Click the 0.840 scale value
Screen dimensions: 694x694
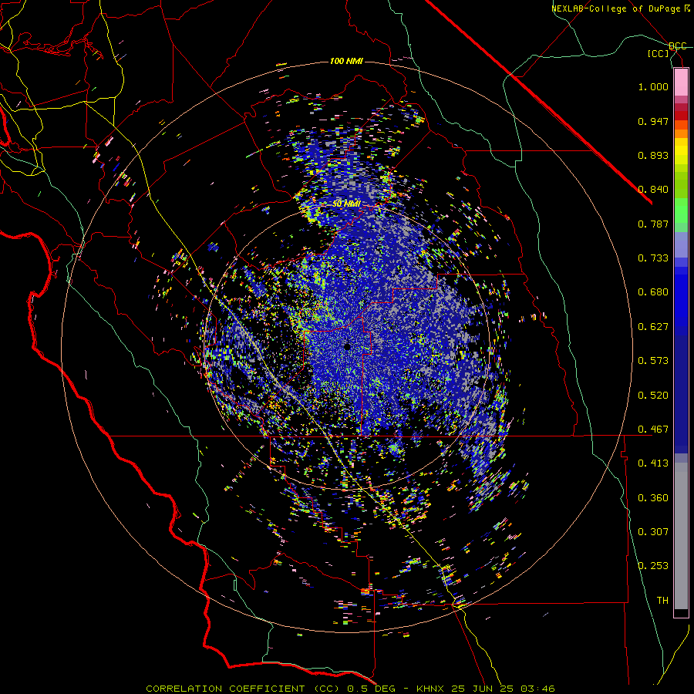point(653,190)
